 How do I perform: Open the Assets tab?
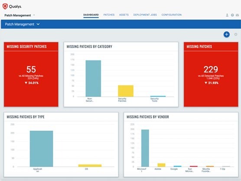coord(124,15)
